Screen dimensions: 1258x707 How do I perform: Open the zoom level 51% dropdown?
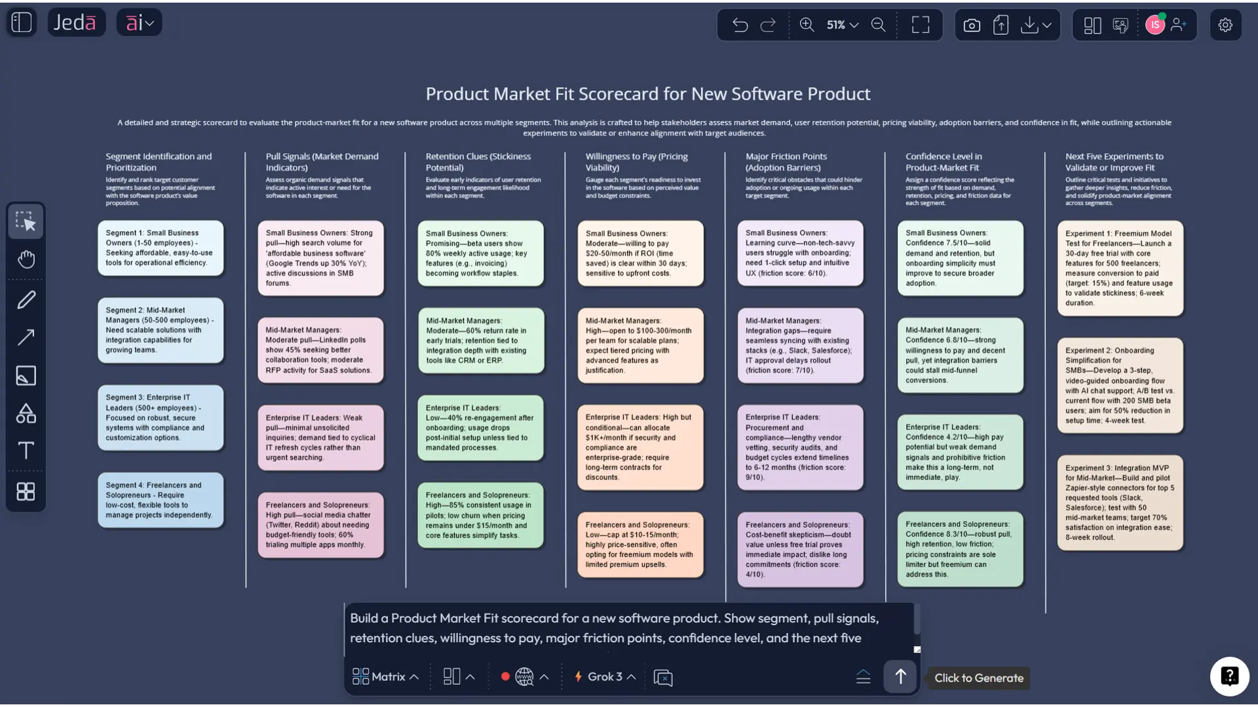tap(841, 25)
